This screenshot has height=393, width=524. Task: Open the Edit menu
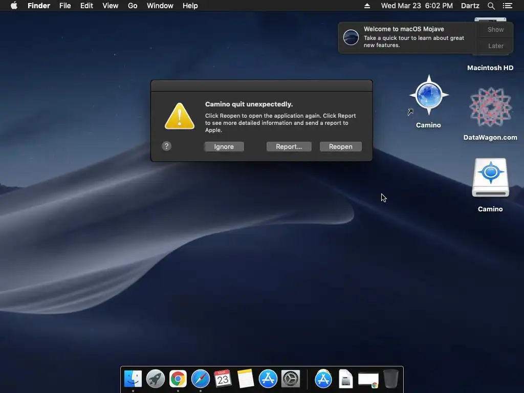[86, 6]
